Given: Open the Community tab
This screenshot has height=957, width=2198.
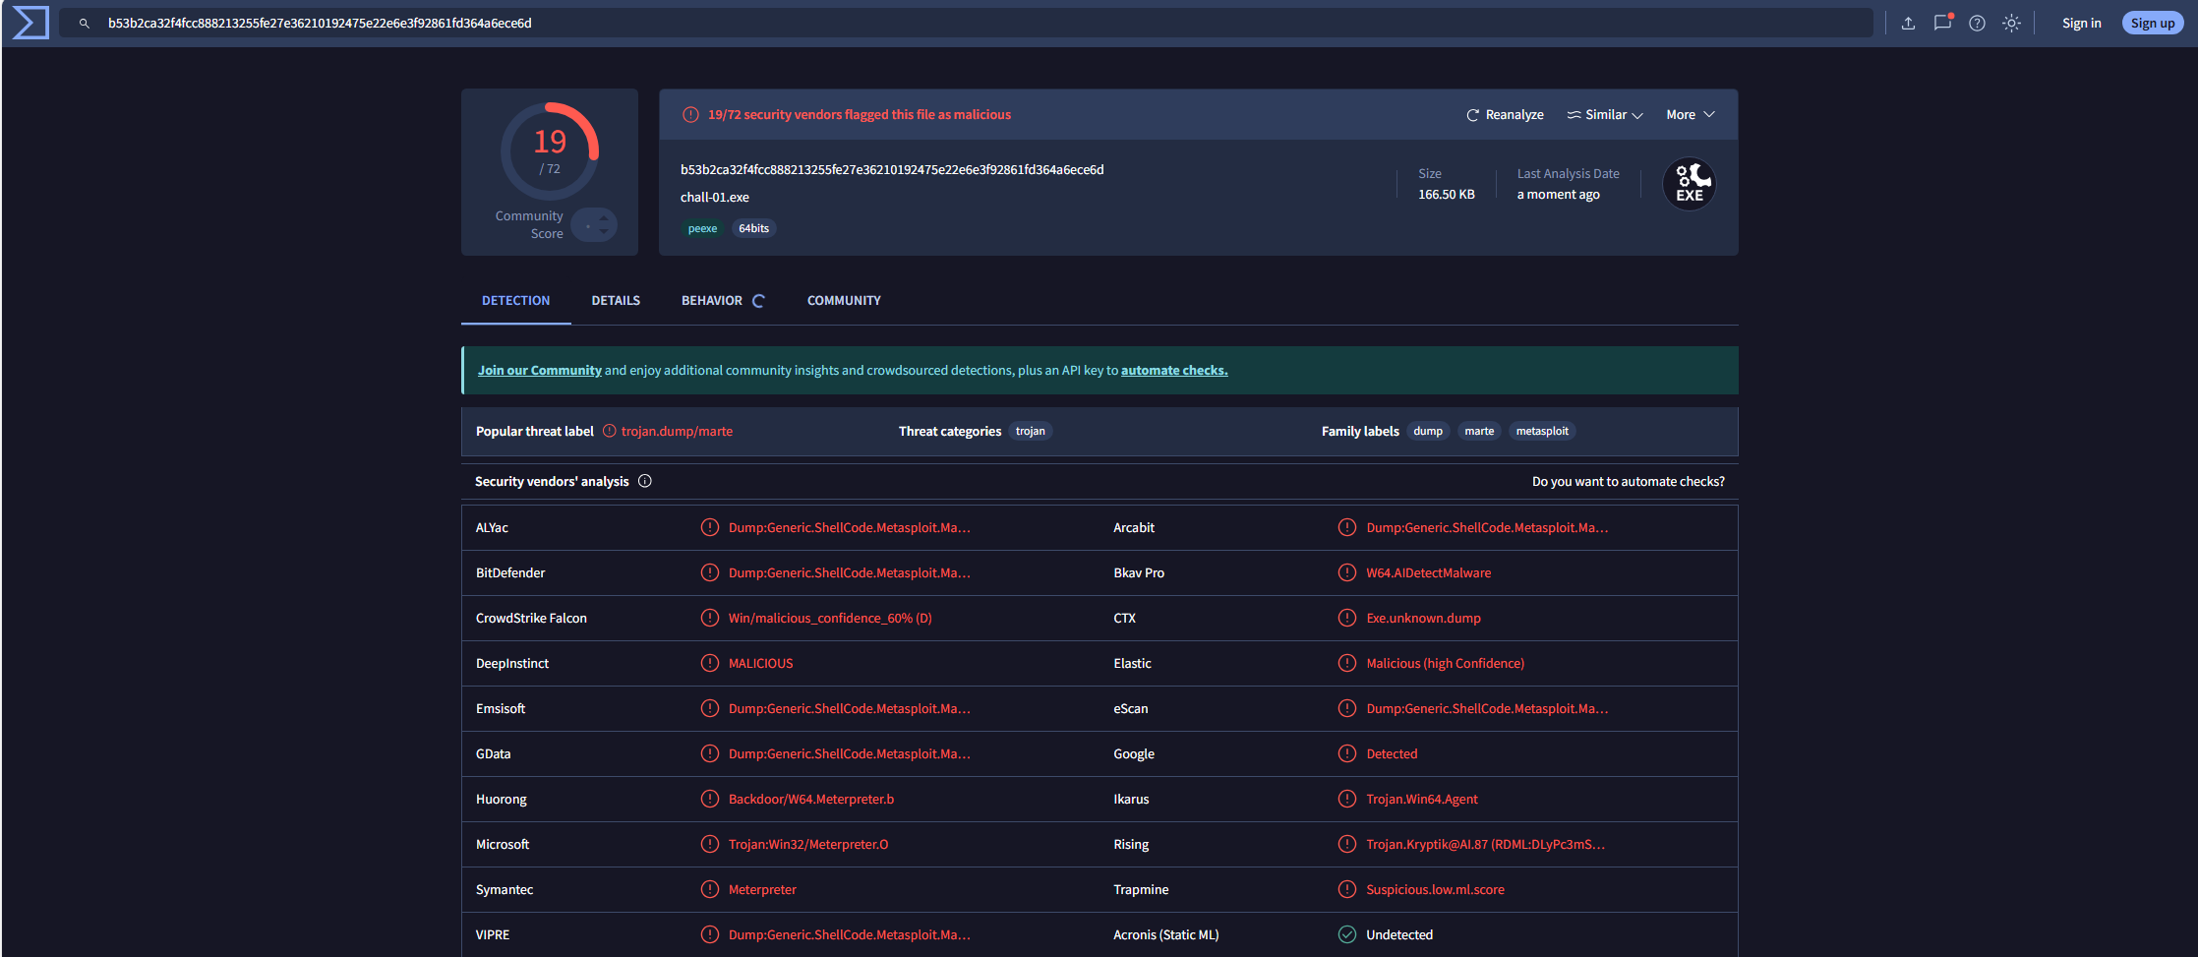Looking at the screenshot, I should [844, 301].
